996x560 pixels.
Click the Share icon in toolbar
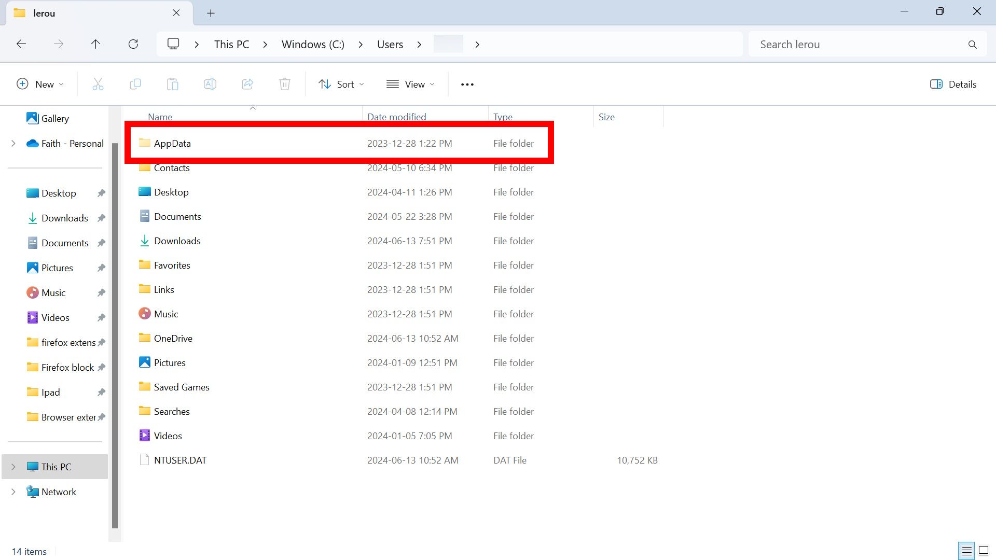coord(247,83)
